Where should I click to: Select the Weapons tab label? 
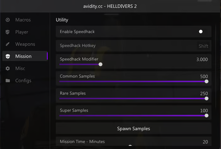(25, 44)
